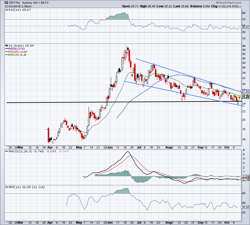Click the High 26.44 value
250x225 pixels.
[x=148, y=6]
